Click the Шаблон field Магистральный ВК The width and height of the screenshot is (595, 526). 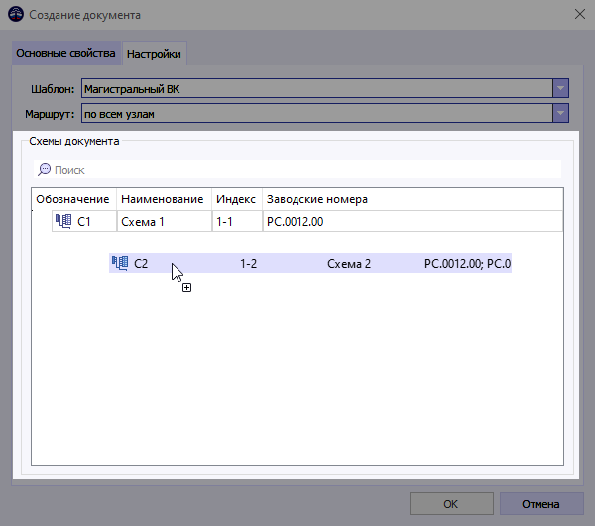317,88
